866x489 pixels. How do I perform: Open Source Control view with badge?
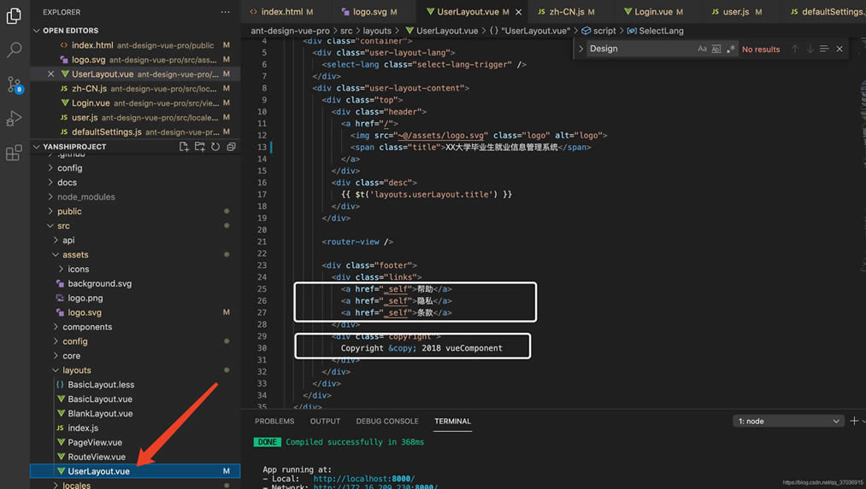tap(15, 84)
